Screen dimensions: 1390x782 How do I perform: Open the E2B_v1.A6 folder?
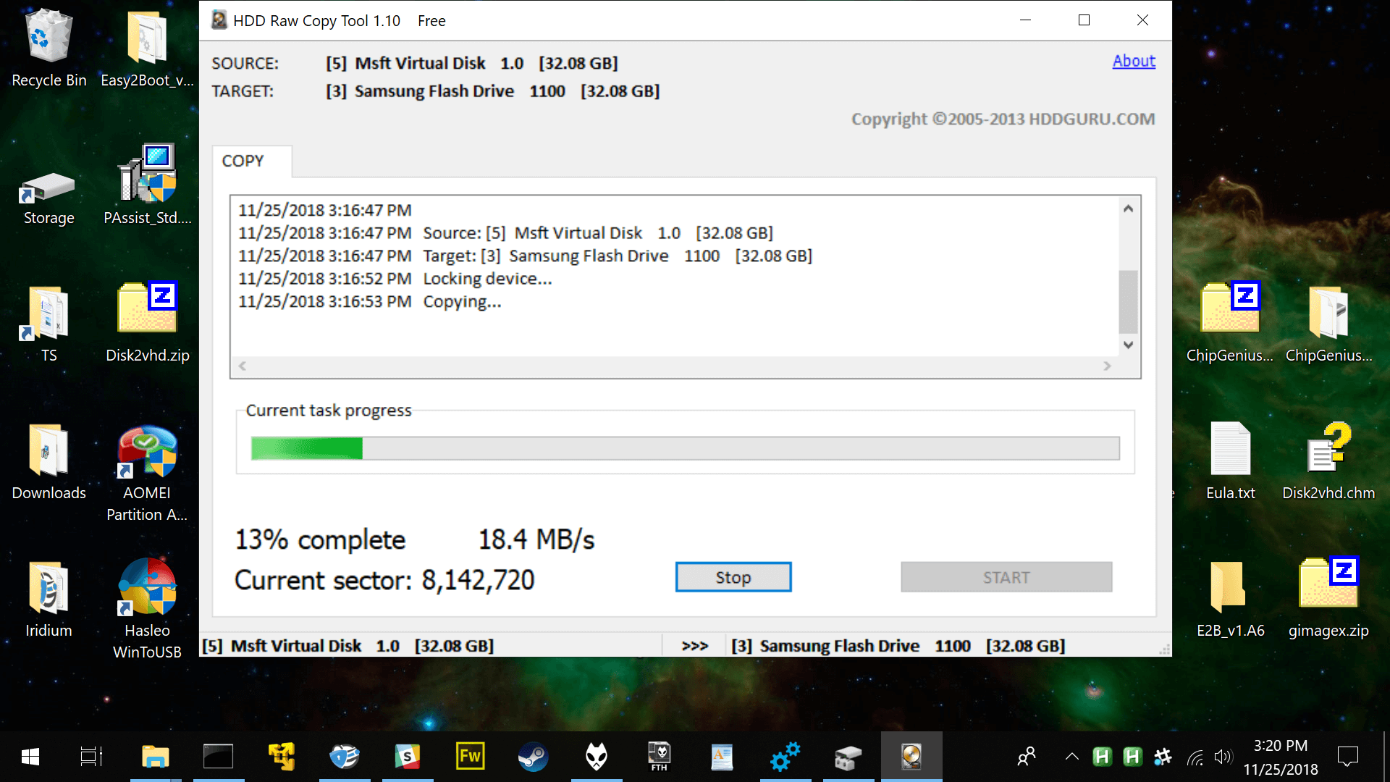(1230, 599)
